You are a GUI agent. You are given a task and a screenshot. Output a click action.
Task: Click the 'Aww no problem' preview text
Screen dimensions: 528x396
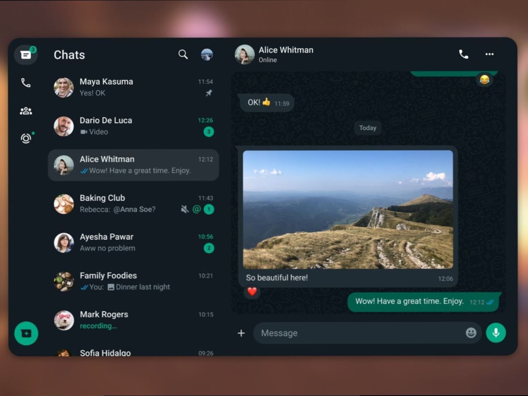pos(107,248)
